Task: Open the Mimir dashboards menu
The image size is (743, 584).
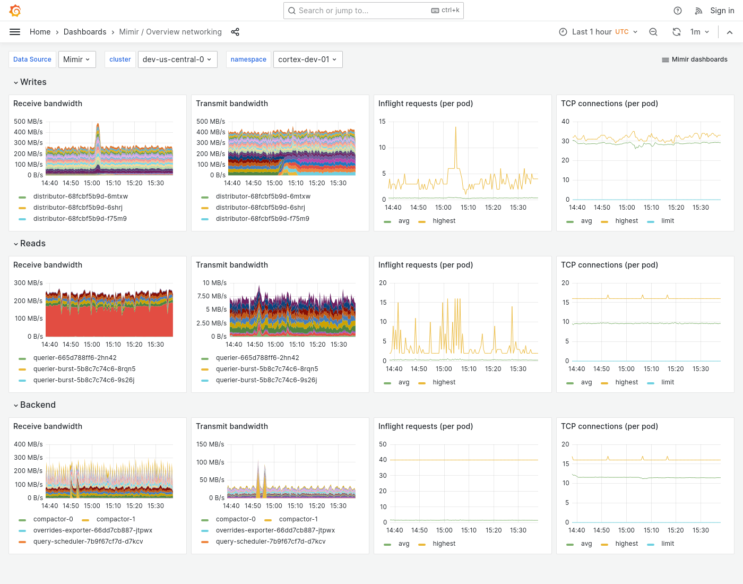Action: click(694, 59)
